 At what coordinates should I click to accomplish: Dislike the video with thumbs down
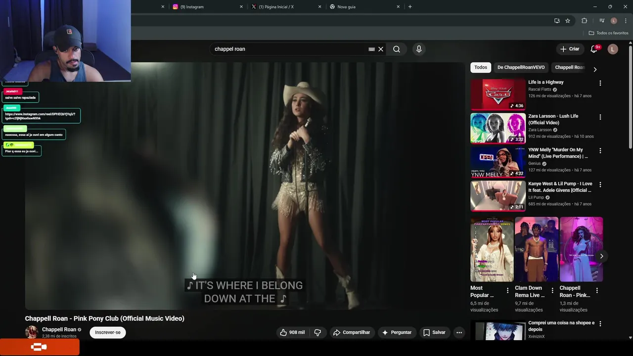[318, 332]
